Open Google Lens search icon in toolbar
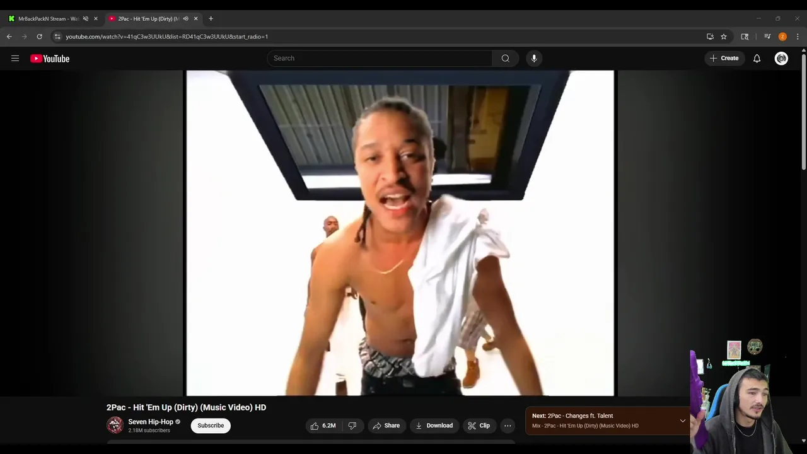The width and height of the screenshot is (807, 454). point(745,37)
